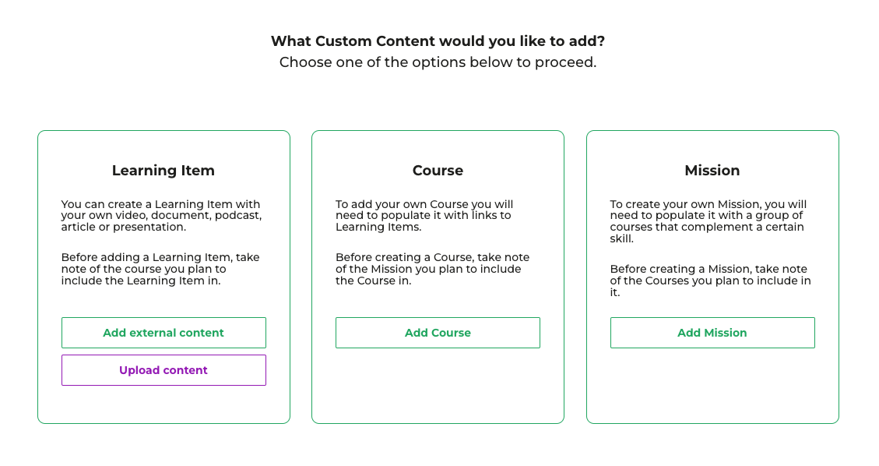Viewport: 879px width, 466px height.
Task: Click the "You can create a Learning Item" paragraph
Action: click(x=161, y=216)
